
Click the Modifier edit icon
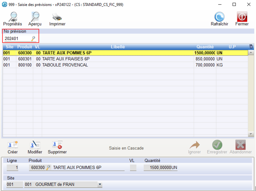click(35, 145)
